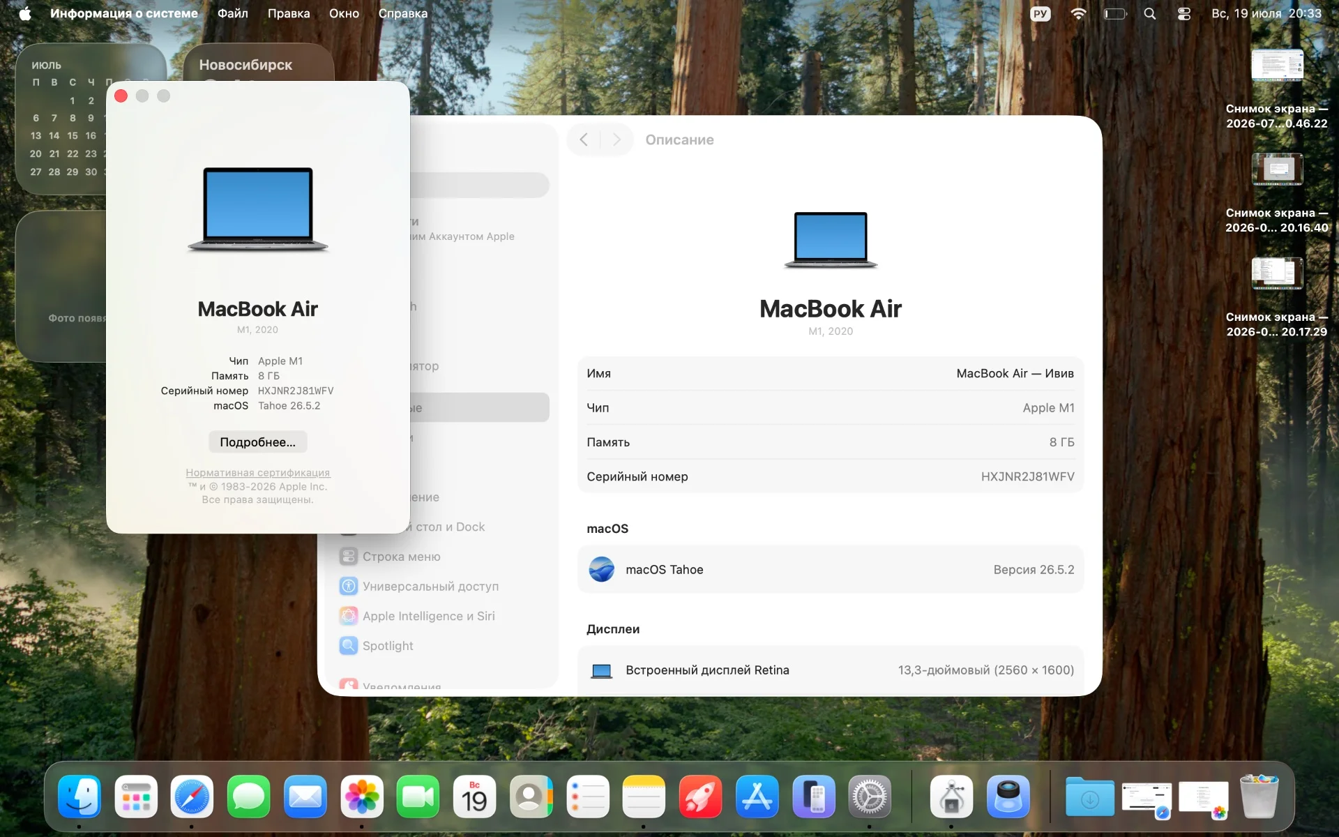Screen dimensions: 1339x837
Task: Open the blue loupe app in Dock
Action: 1008,796
